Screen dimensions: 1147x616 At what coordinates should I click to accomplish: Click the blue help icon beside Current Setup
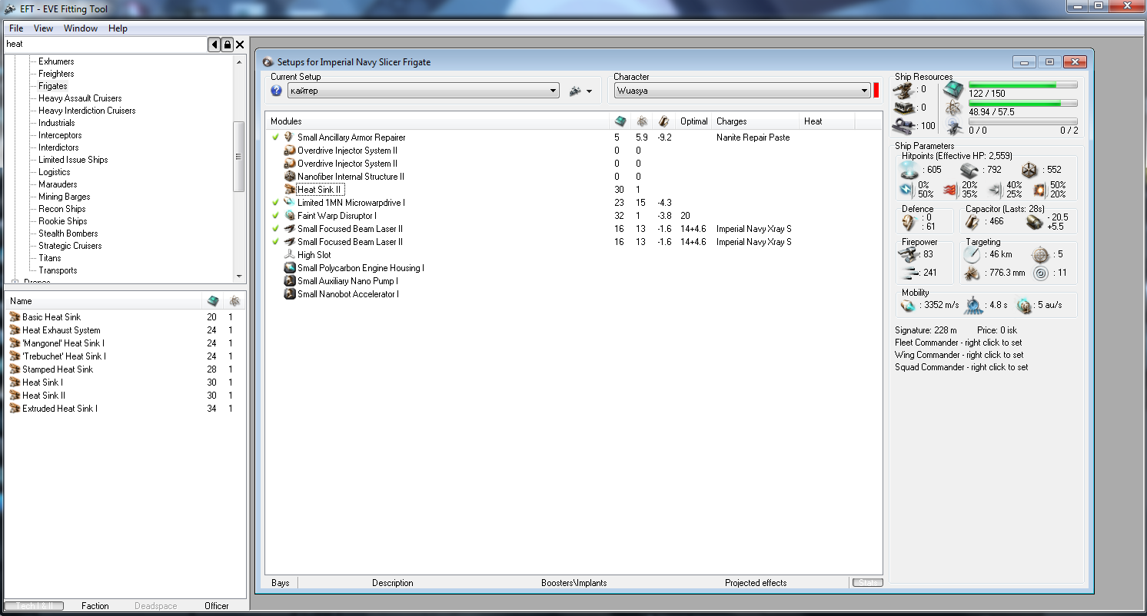tap(277, 91)
